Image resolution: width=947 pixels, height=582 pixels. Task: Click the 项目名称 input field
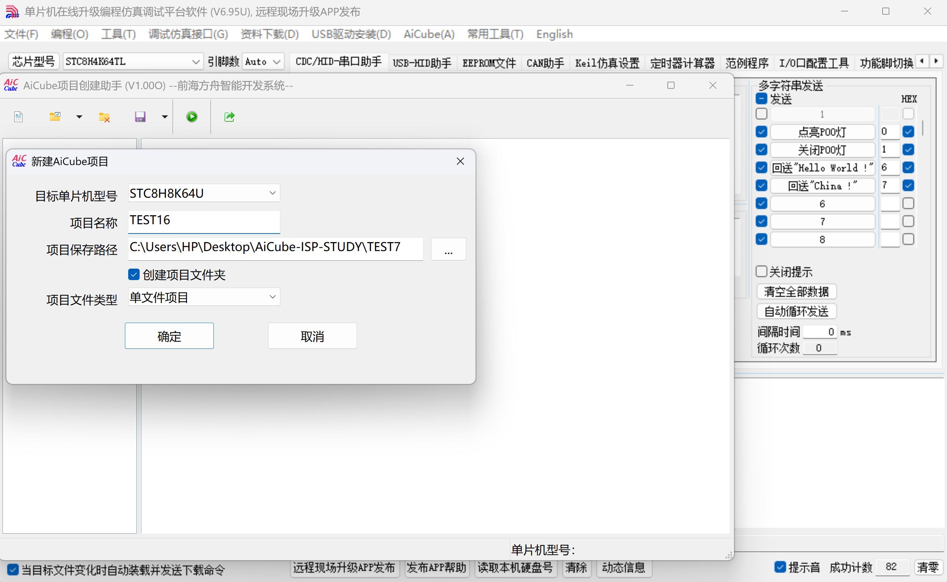pyautogui.click(x=204, y=221)
